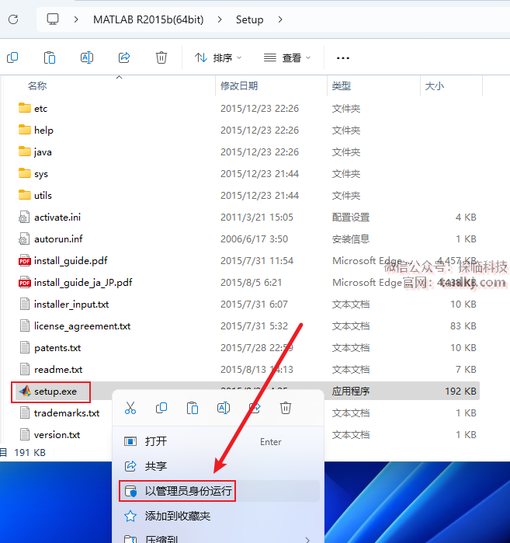Click the 83 KB size cell
The height and width of the screenshot is (543, 510).
463,325
